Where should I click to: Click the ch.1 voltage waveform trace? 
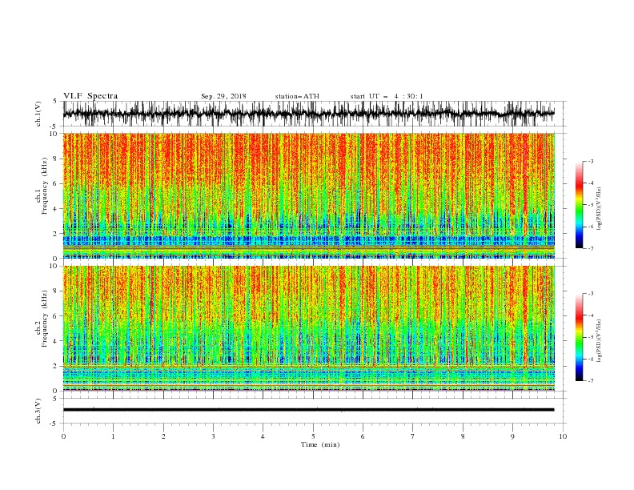[x=308, y=114]
